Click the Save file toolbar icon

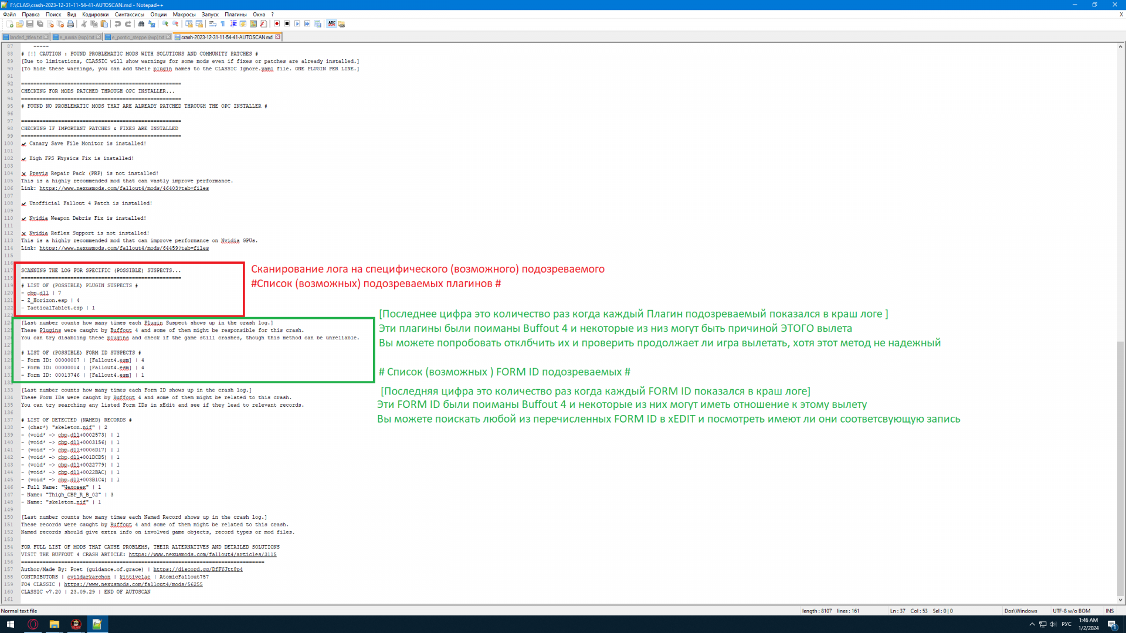click(x=30, y=24)
